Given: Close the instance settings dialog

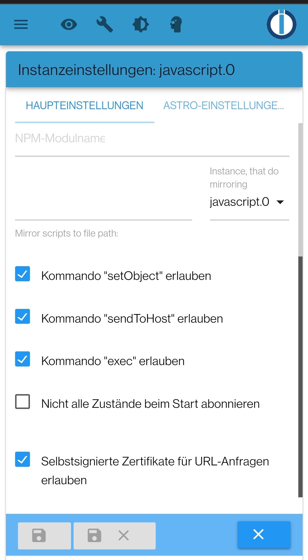Looking at the screenshot, I should click(264, 534).
